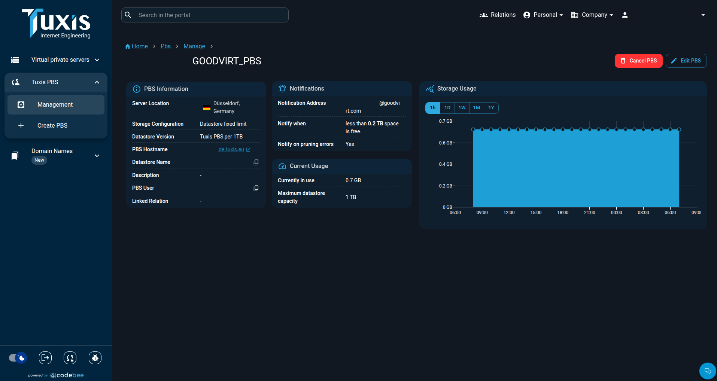Image resolution: width=717 pixels, height=381 pixels.
Task: Open the user account dropdown arrow
Action: click(703, 15)
